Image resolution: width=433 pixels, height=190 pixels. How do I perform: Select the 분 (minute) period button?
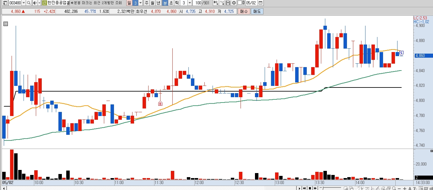(x=165, y=3)
